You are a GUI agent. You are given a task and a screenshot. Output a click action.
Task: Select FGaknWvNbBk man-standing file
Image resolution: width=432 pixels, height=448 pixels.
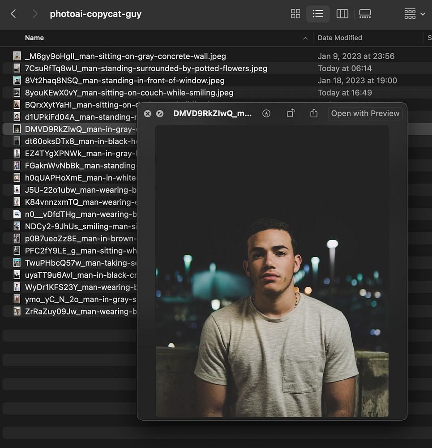(x=70, y=165)
